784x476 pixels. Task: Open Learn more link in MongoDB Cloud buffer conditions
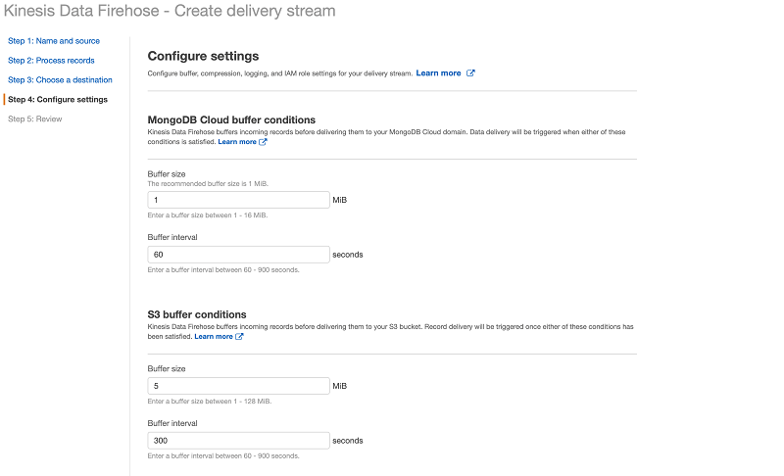(x=237, y=142)
